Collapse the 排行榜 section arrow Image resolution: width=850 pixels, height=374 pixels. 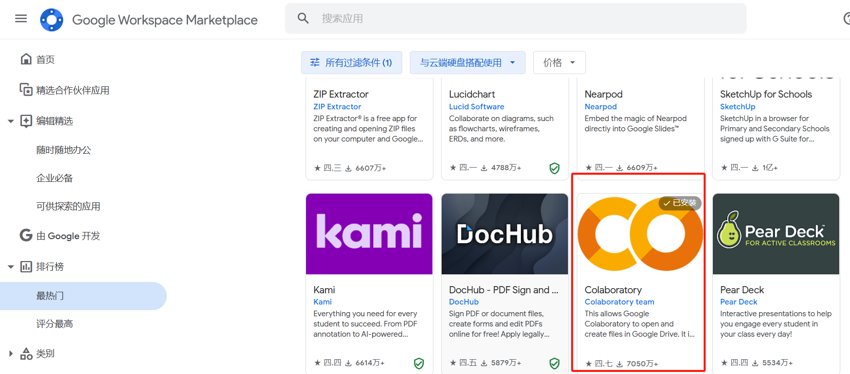click(11, 267)
